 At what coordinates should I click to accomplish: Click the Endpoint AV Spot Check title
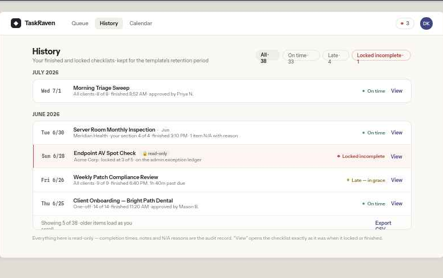pos(105,153)
